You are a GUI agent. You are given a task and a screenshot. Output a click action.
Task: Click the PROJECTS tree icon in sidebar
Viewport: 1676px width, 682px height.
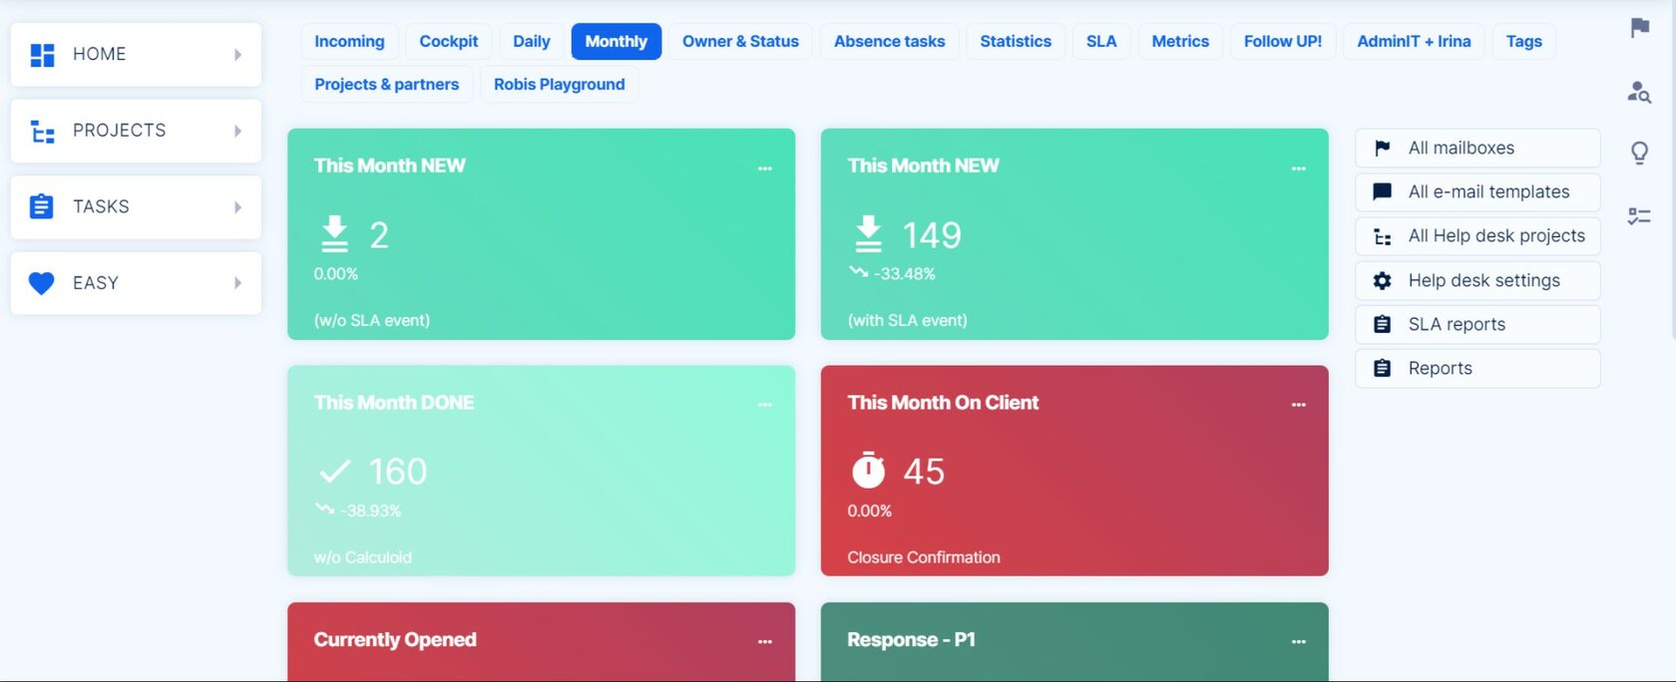coord(42,132)
